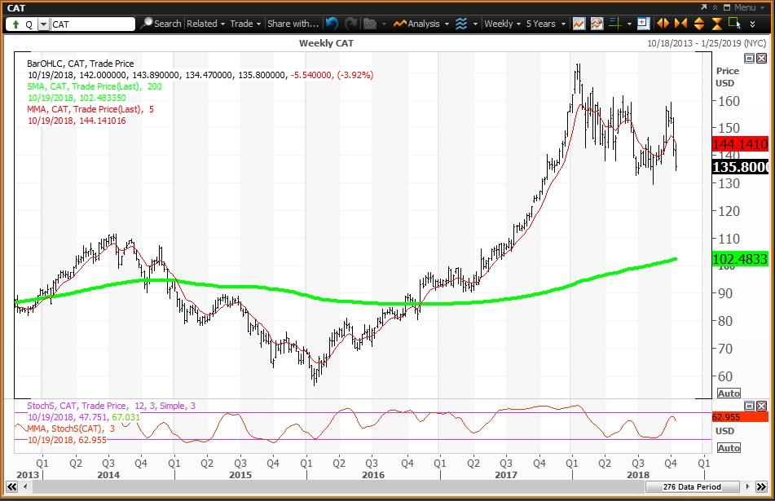This screenshot has width=775, height=501.
Task: Click the Price USD axis label
Action: coord(727,77)
